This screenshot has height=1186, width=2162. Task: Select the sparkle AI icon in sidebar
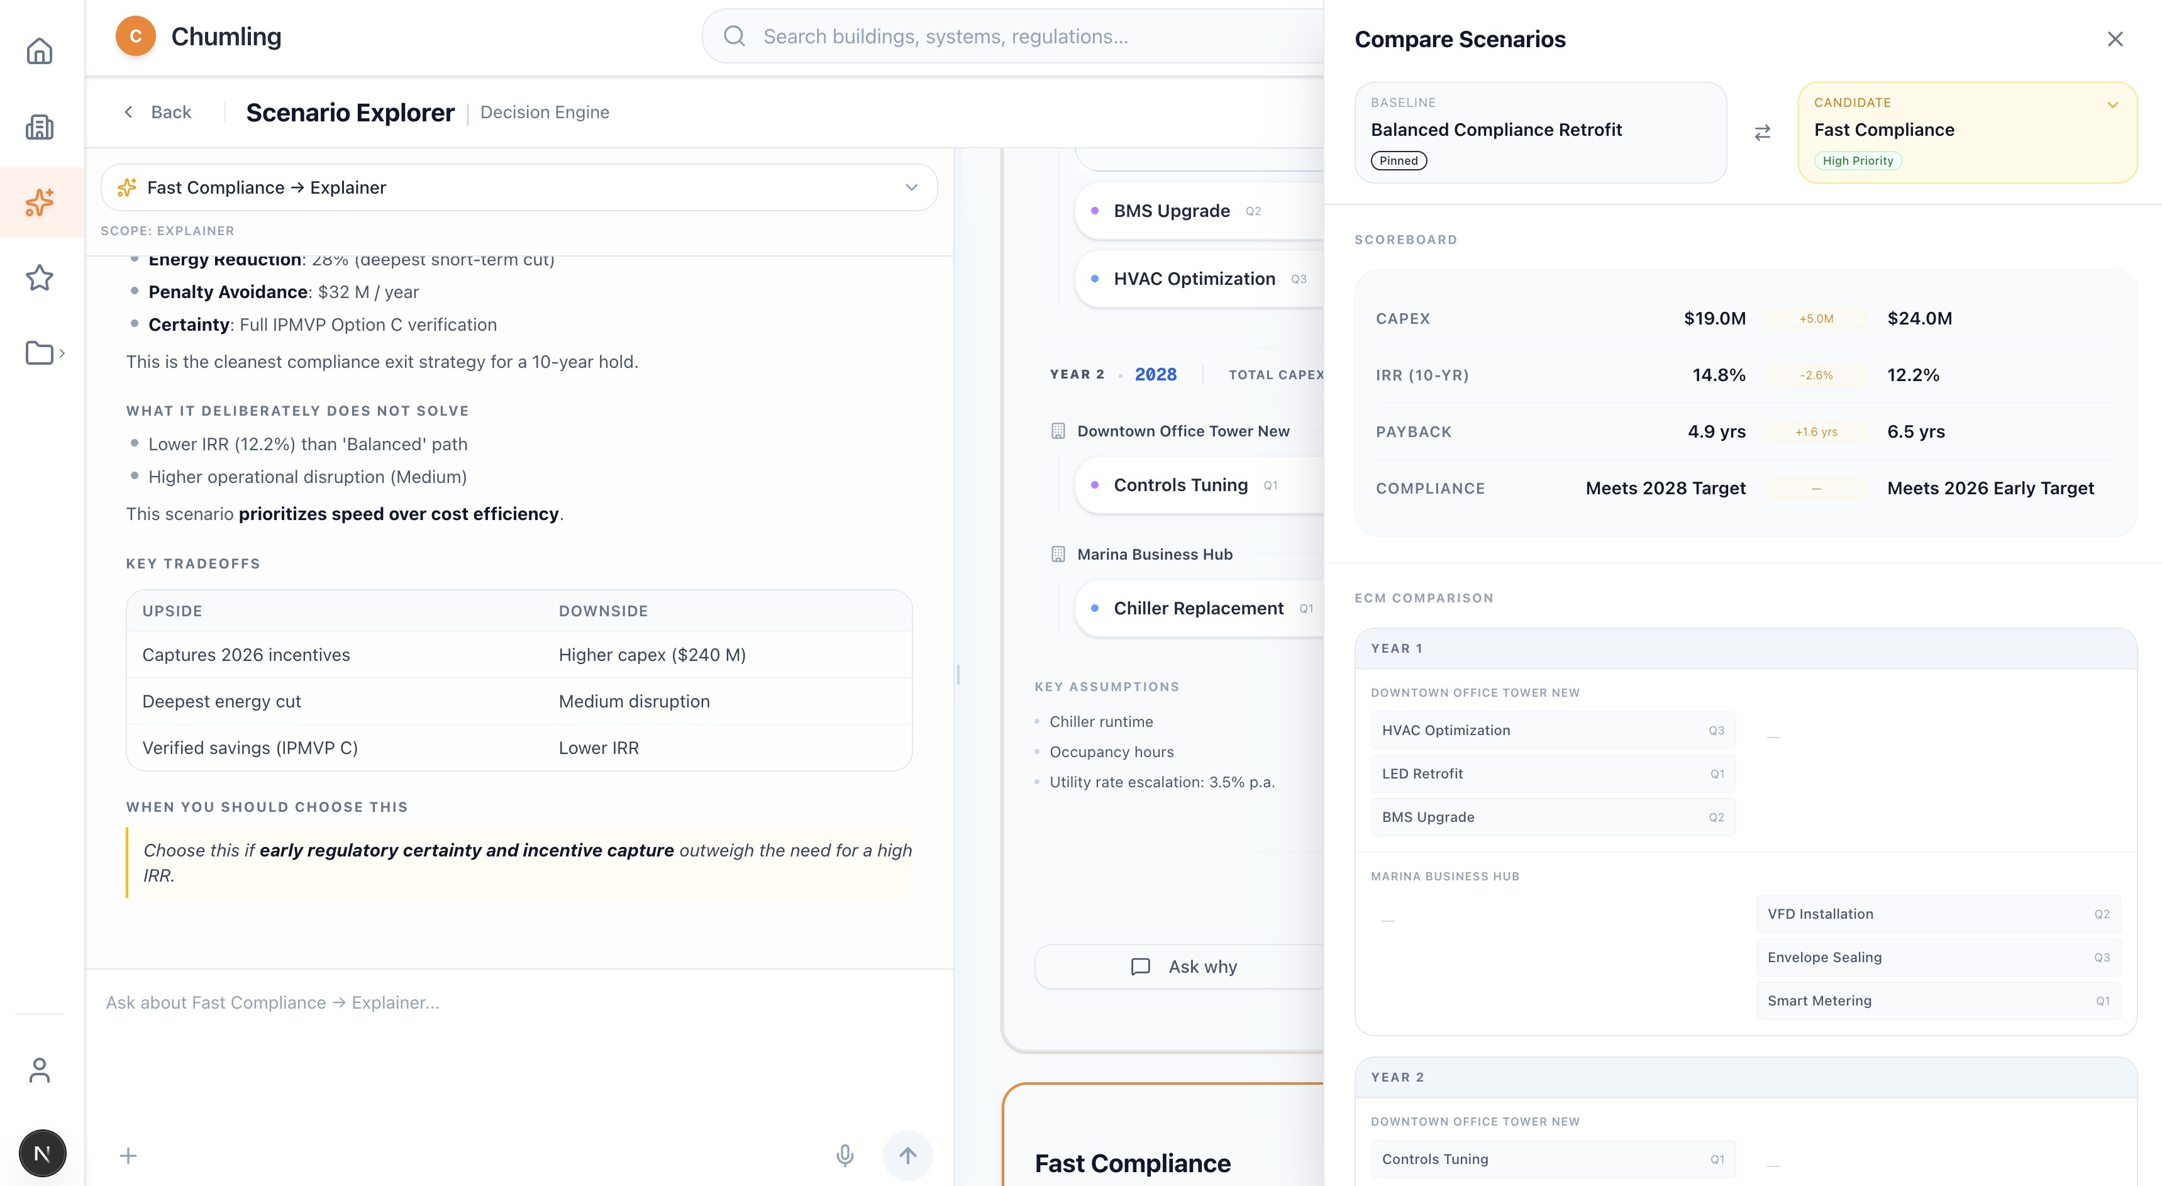(40, 202)
